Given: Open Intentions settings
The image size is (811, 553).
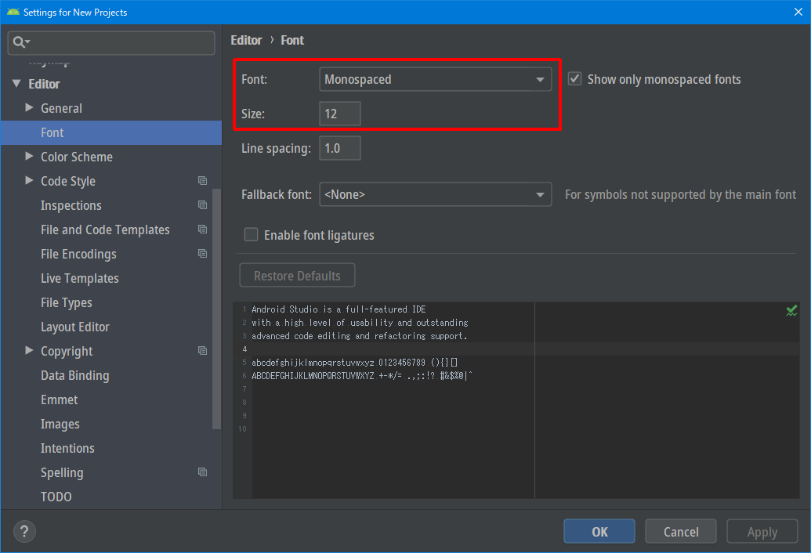Looking at the screenshot, I should pos(67,448).
